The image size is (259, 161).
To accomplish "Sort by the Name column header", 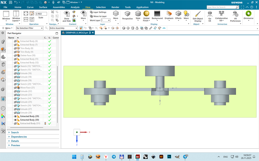I will [x=11, y=38].
